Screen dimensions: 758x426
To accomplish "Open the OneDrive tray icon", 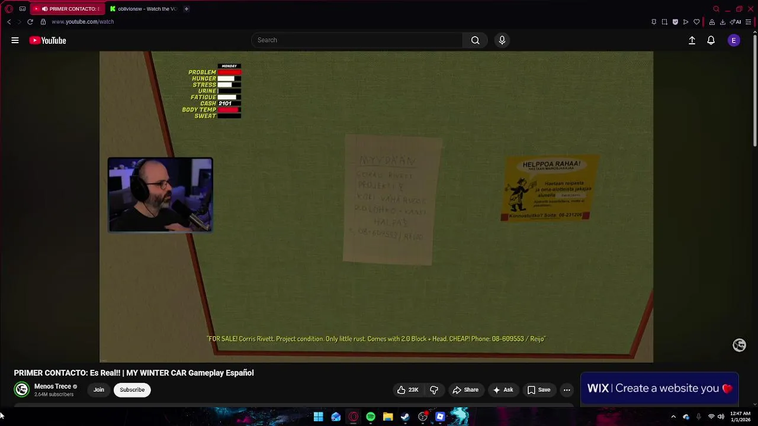I will click(x=686, y=417).
